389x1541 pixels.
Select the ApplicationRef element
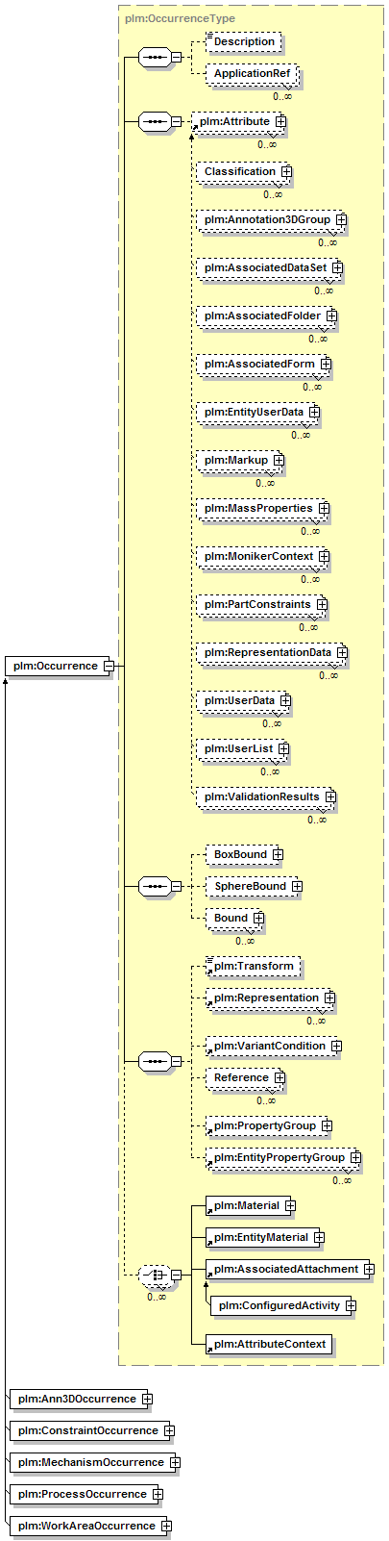[252, 74]
